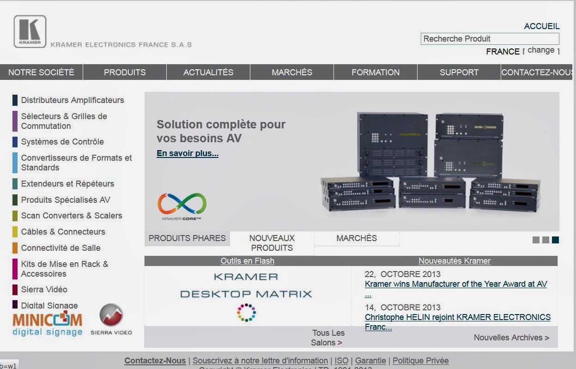Open Scan Converters & Scalers category
Viewport: 576px width, 369px height.
pyautogui.click(x=72, y=216)
